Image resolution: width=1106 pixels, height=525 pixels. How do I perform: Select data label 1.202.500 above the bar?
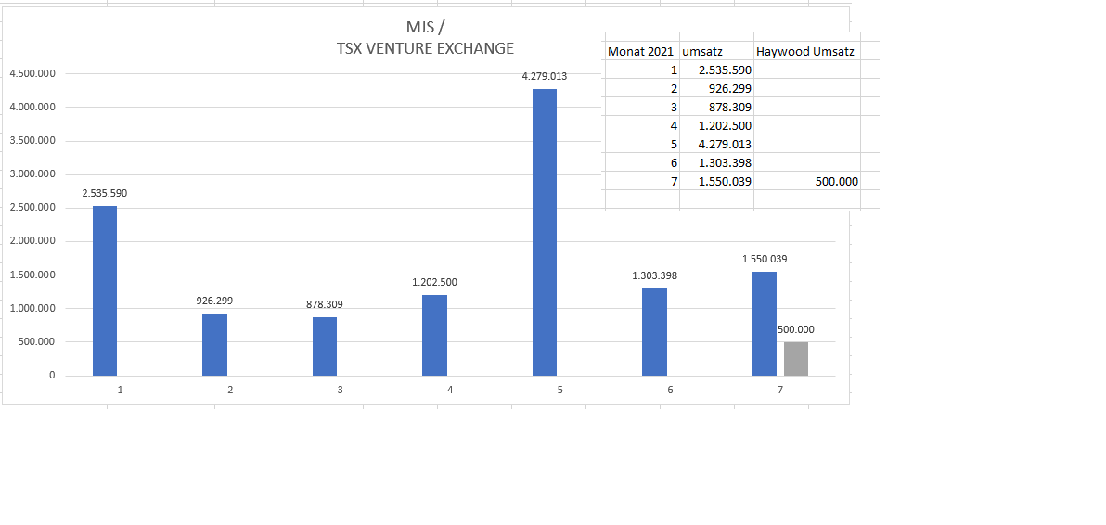coord(434,282)
